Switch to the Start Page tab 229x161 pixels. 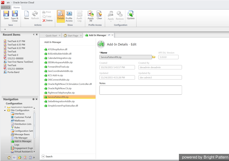[73, 36]
